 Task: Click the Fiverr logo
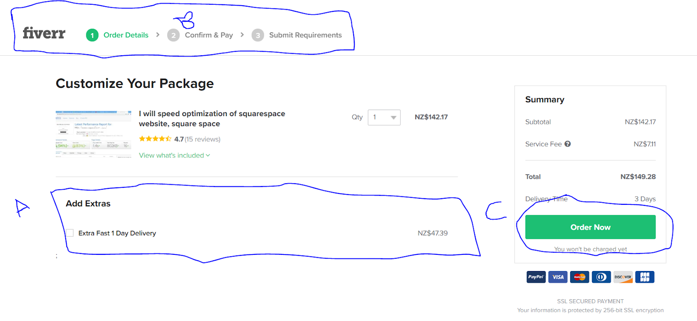pos(44,33)
